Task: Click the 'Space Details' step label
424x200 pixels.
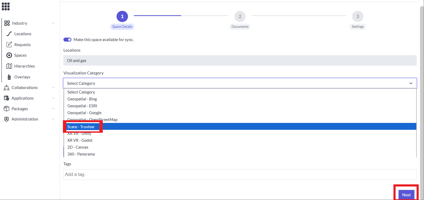Action: click(122, 27)
